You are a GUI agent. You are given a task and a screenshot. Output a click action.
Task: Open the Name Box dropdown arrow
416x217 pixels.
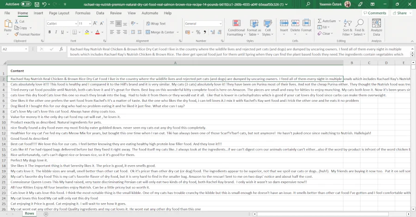tap(26, 49)
